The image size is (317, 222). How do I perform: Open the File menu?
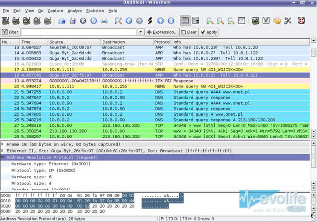(6, 11)
